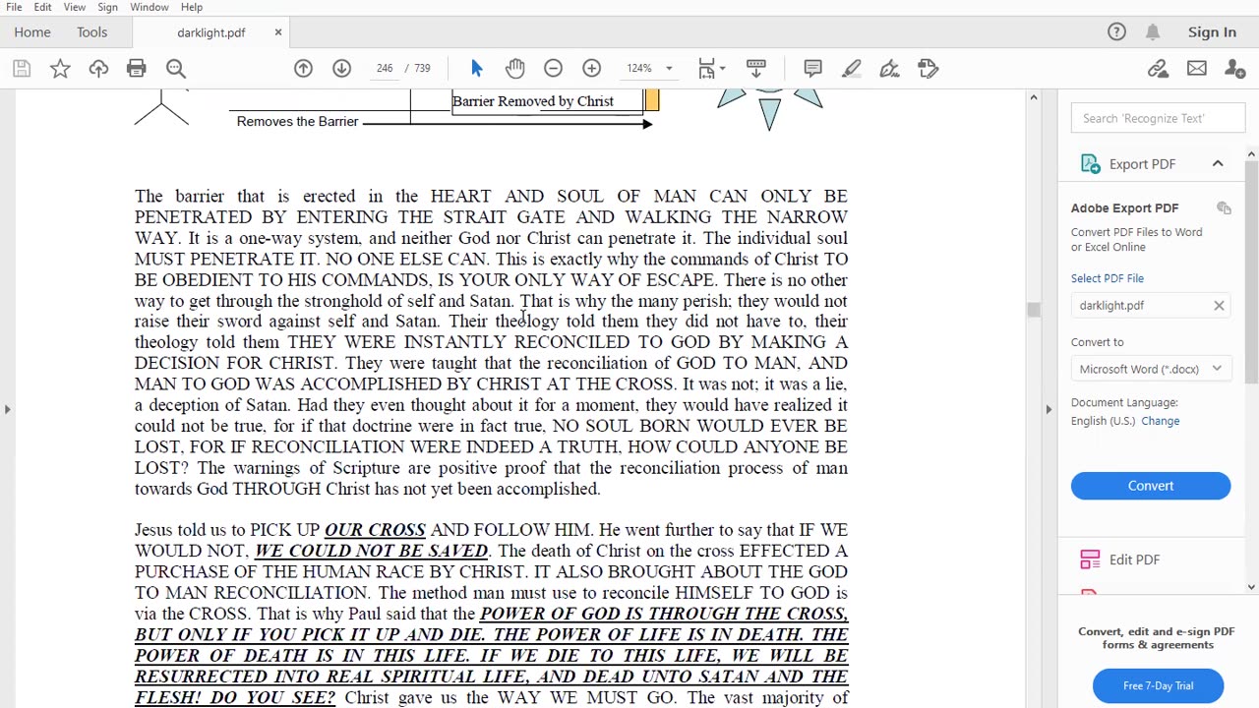Viewport: 1259px width, 708px height.
Task: Click the blue Convert button
Action: (x=1151, y=486)
